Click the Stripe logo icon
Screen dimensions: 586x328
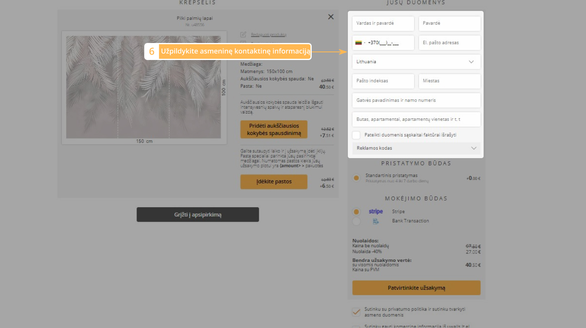[375, 211]
